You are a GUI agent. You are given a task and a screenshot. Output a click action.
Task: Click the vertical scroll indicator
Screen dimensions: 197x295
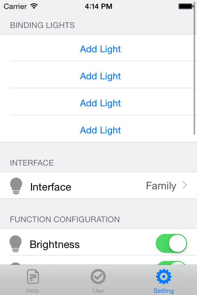point(194,69)
